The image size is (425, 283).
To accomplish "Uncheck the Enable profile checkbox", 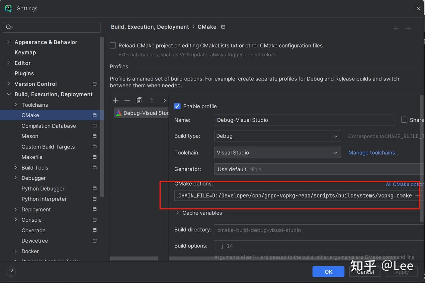I will (x=177, y=106).
